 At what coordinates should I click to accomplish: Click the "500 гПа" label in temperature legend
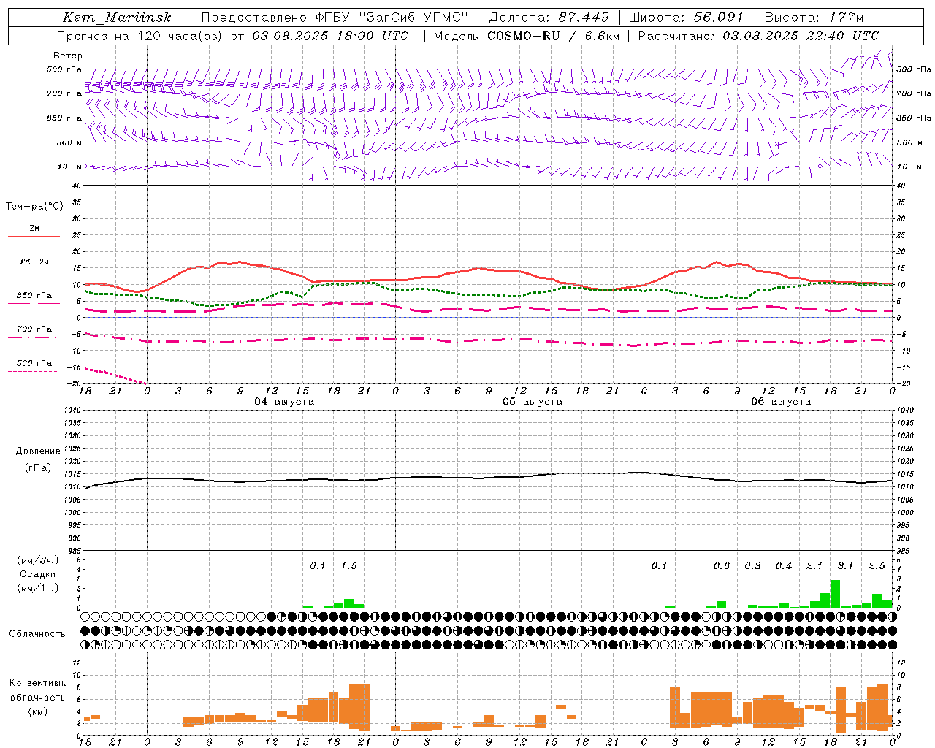(x=34, y=363)
